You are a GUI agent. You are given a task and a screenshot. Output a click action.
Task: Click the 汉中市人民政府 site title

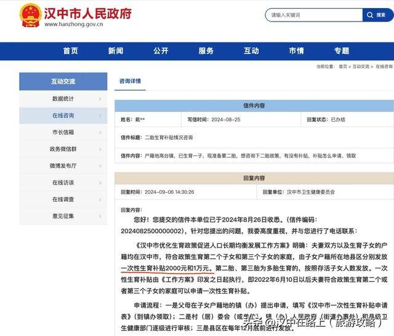click(87, 13)
